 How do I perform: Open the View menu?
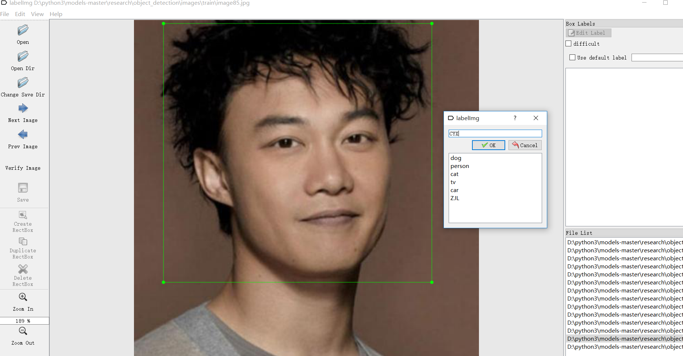coord(37,14)
